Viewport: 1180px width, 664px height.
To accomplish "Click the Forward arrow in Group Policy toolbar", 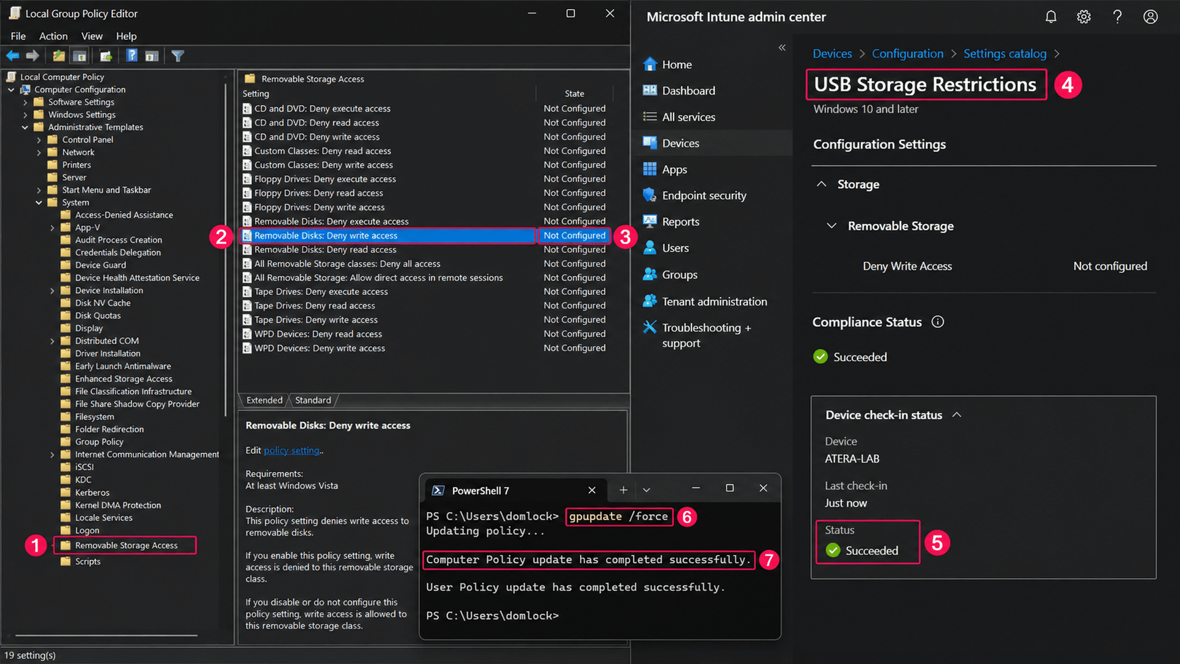I will [x=33, y=56].
